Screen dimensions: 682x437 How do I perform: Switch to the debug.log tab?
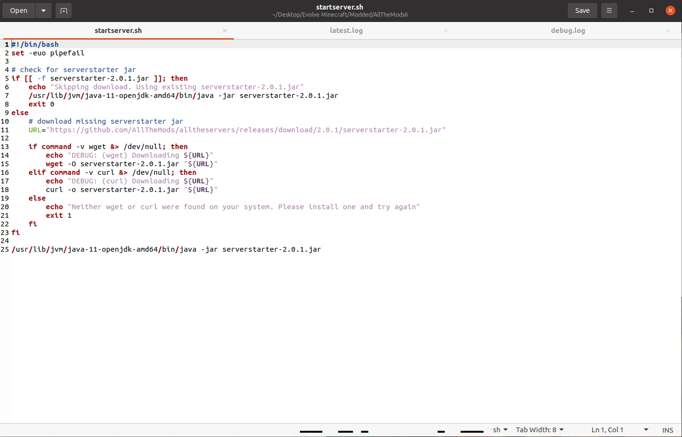pos(568,31)
